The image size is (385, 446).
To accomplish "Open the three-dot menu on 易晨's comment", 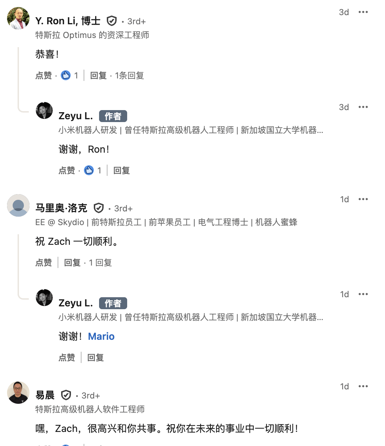I will click(363, 386).
